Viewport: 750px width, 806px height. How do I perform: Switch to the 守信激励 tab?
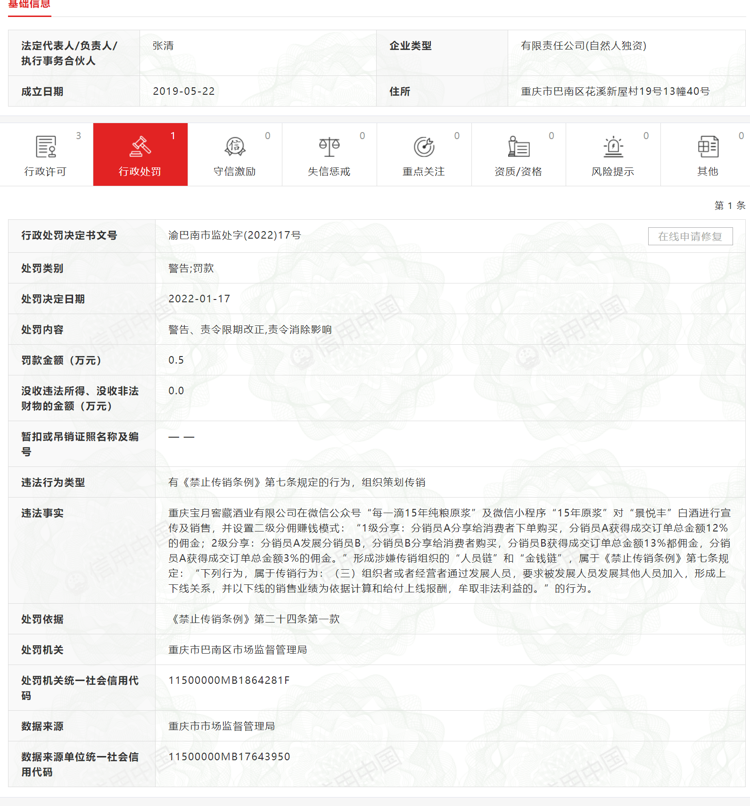[235, 155]
